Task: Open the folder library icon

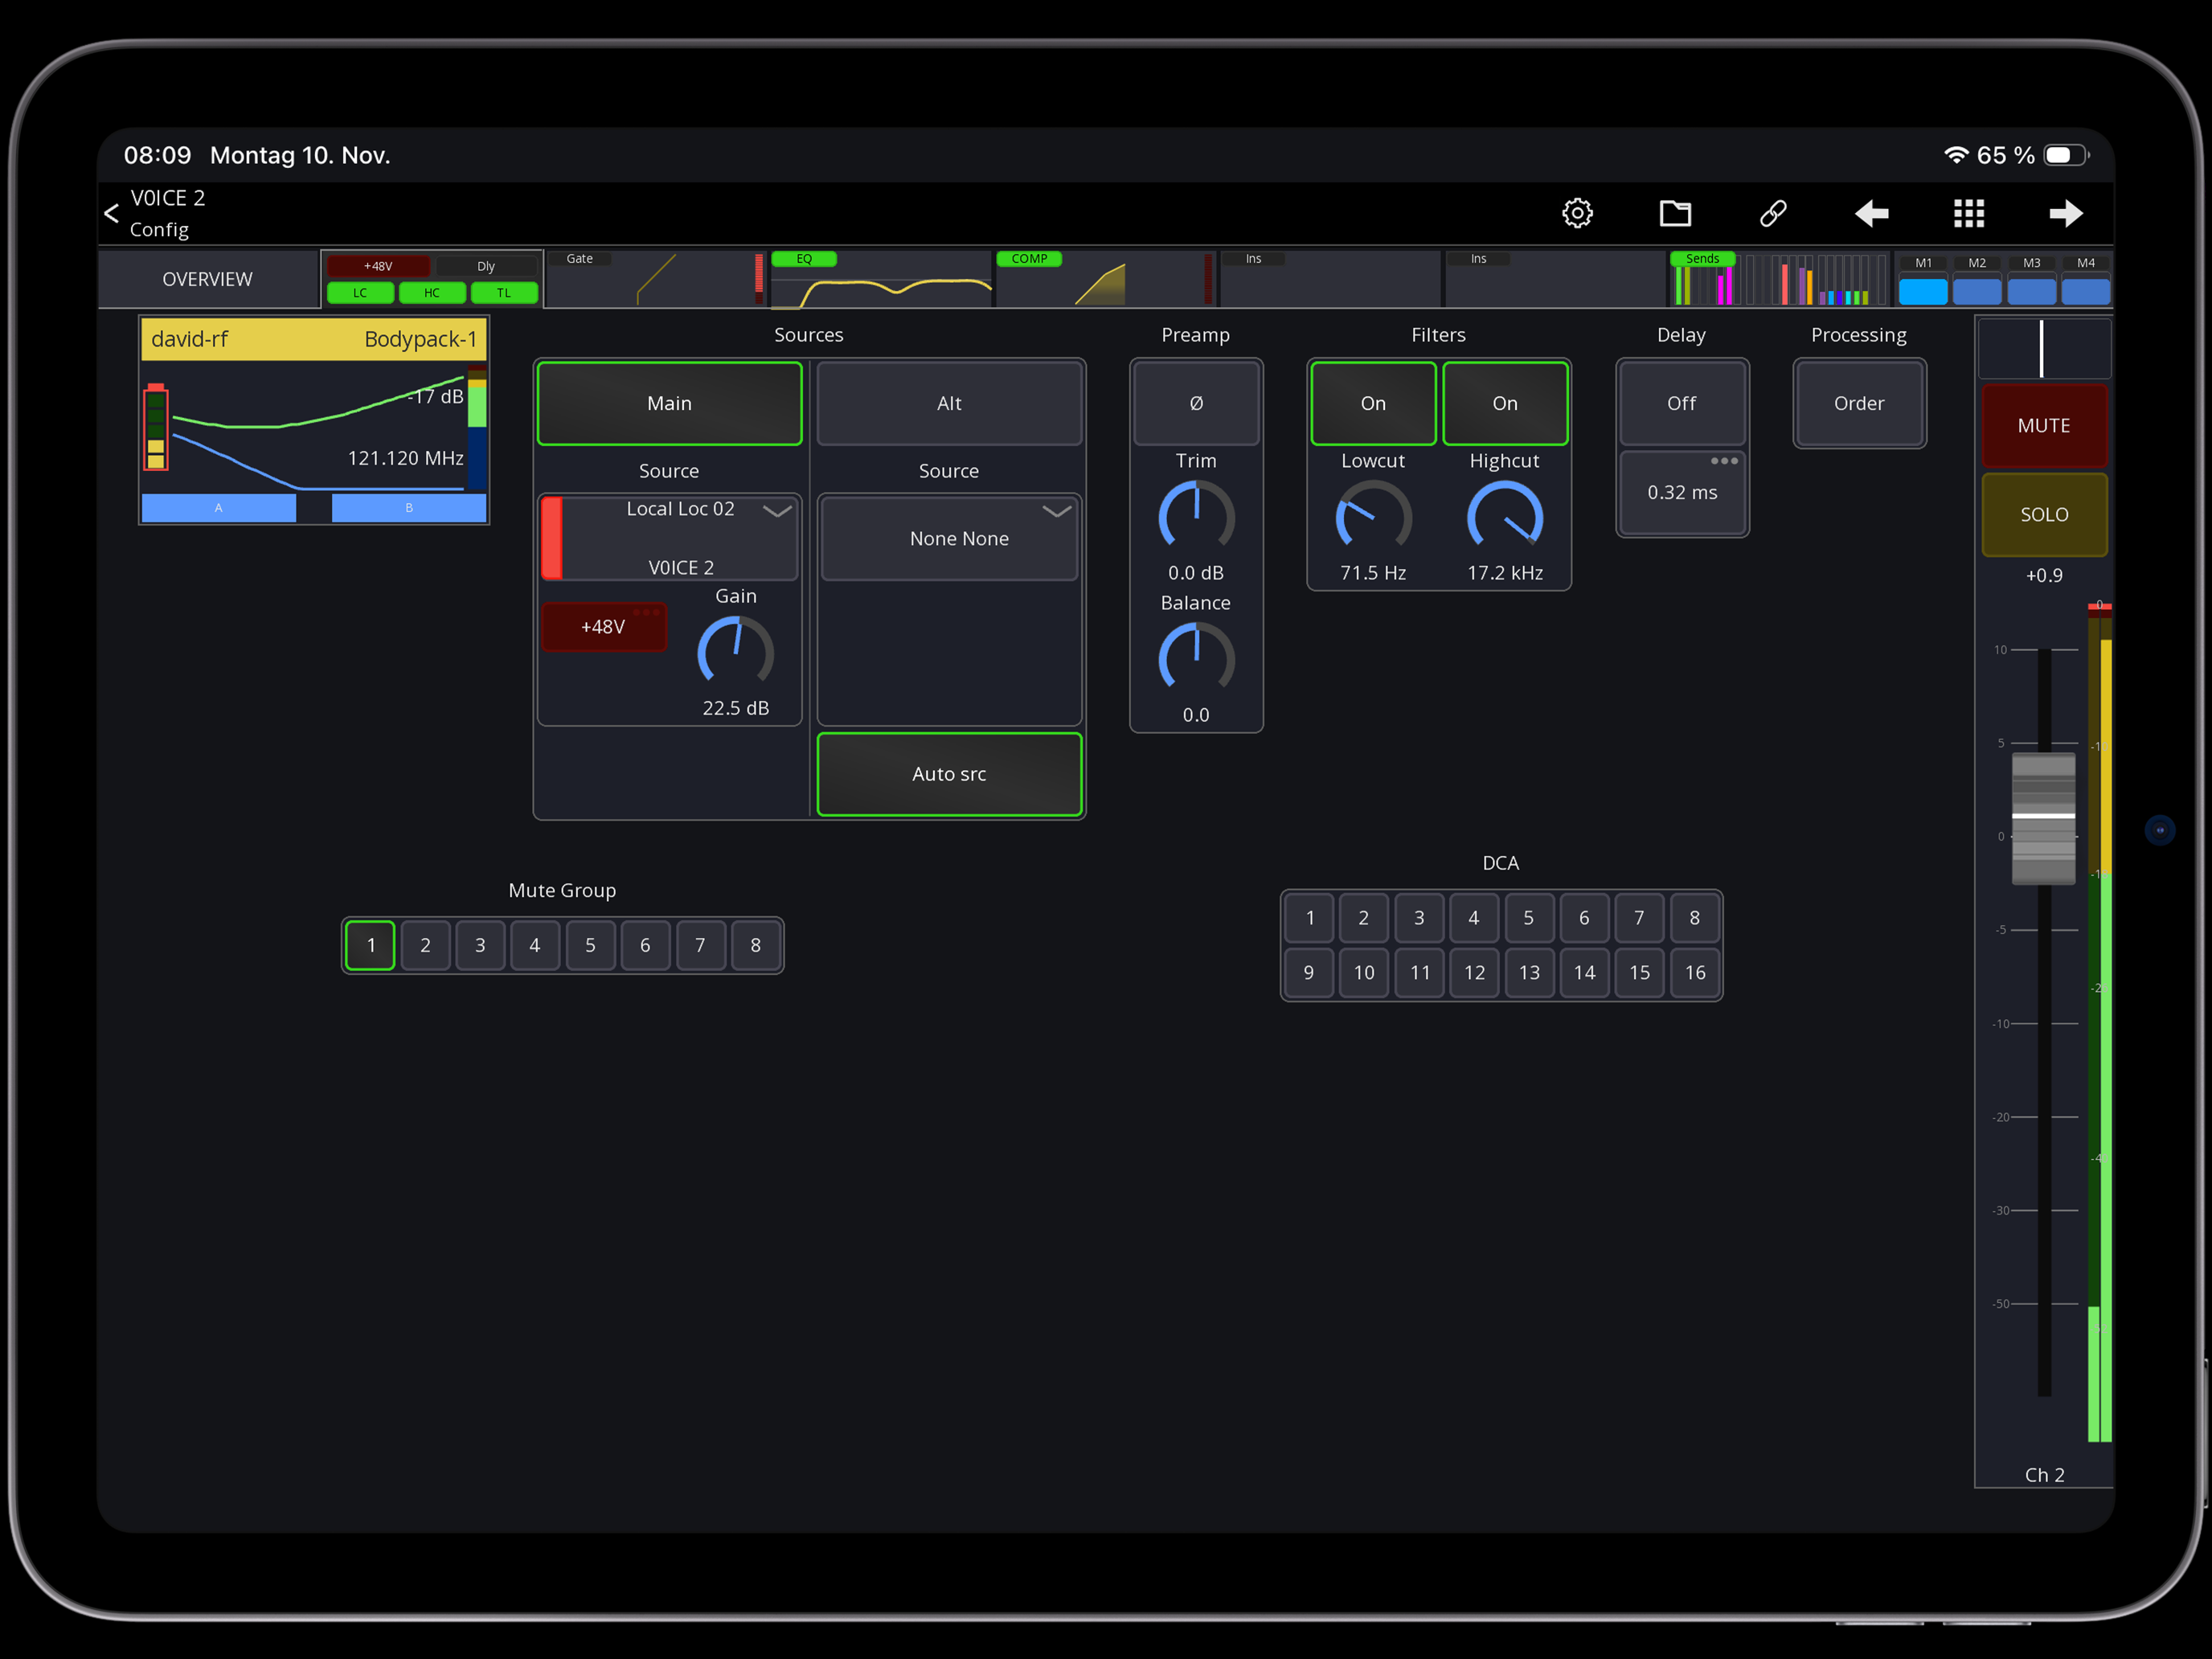Action: [1675, 213]
